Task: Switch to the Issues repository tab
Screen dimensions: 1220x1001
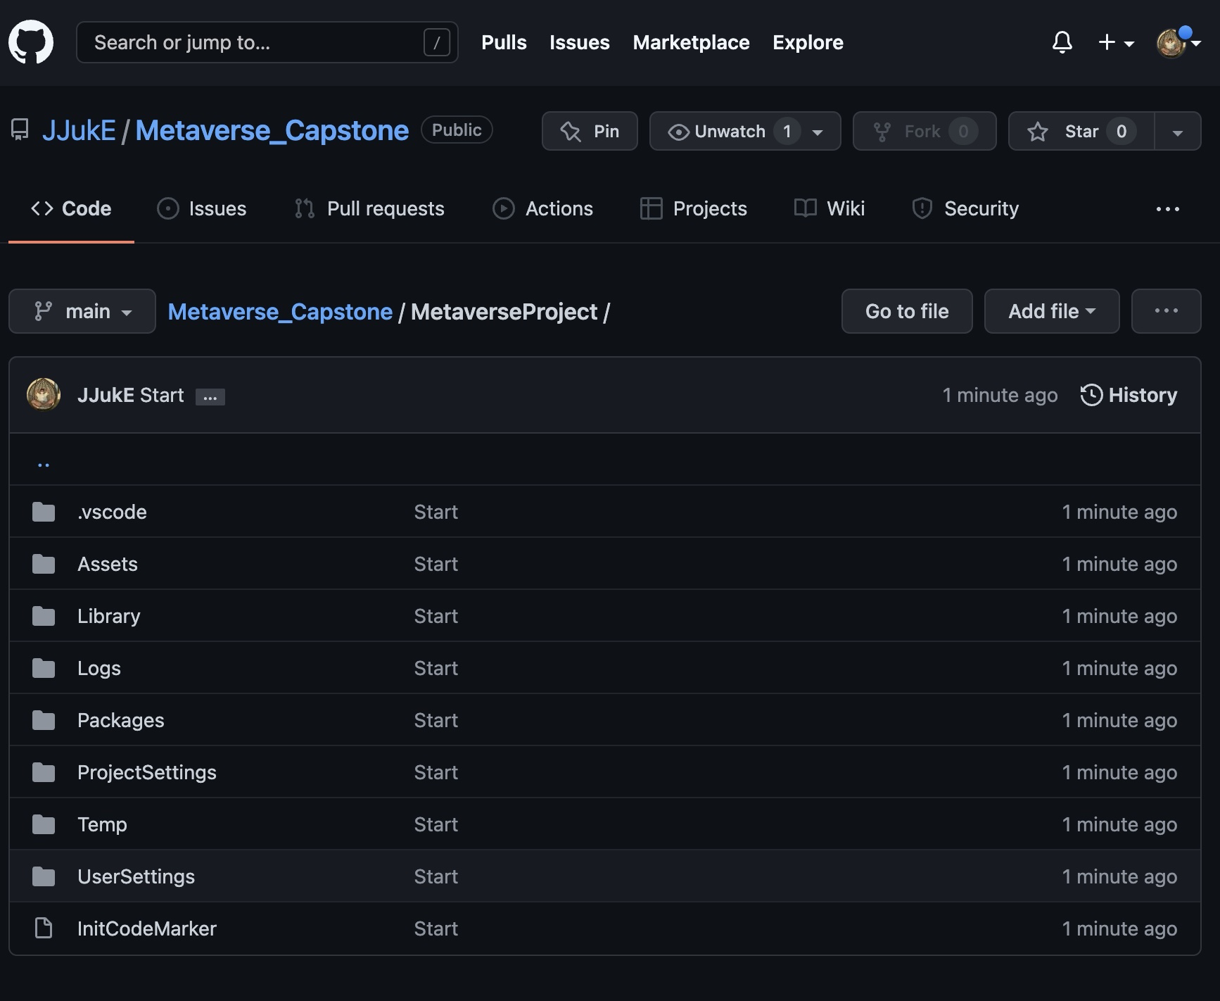Action: coord(202,209)
